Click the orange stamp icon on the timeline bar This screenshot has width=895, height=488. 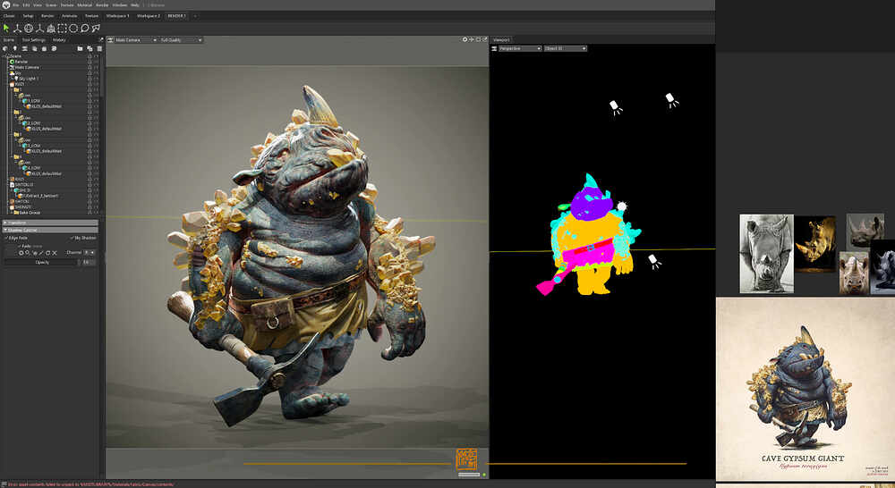[x=467, y=459]
